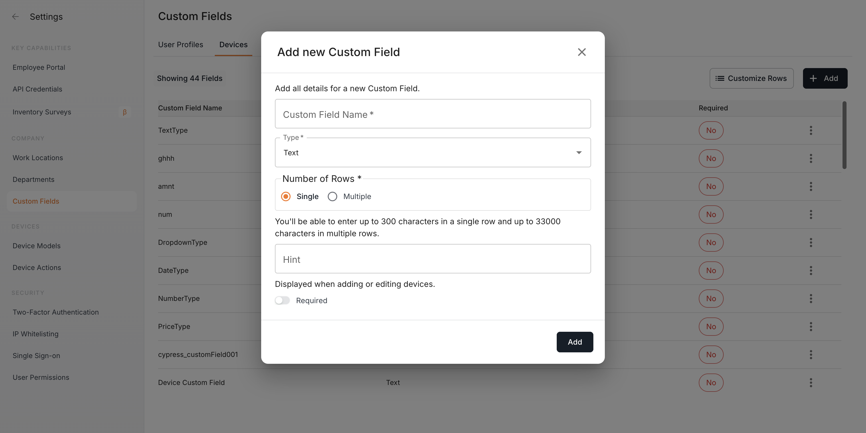This screenshot has height=433, width=866.
Task: Open Work Locations page
Action: tap(38, 158)
